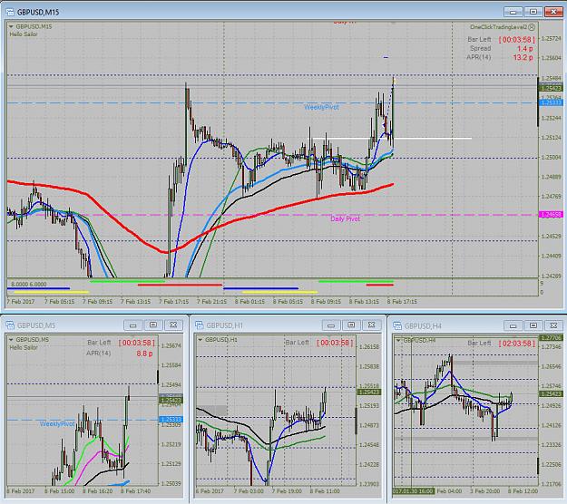This screenshot has width=567, height=504.
Task: Click the M15 Bar Left timer [00:03:58]
Action: pyautogui.click(x=516, y=39)
